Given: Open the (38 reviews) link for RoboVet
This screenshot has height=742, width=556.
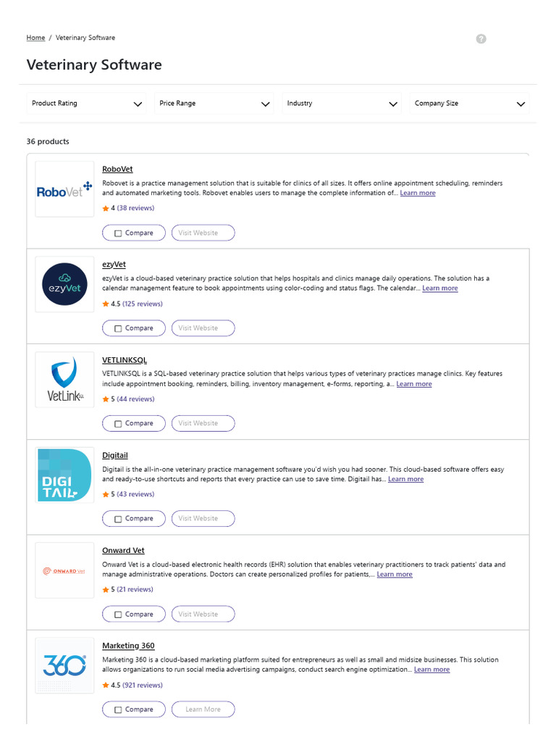Looking at the screenshot, I should (135, 208).
